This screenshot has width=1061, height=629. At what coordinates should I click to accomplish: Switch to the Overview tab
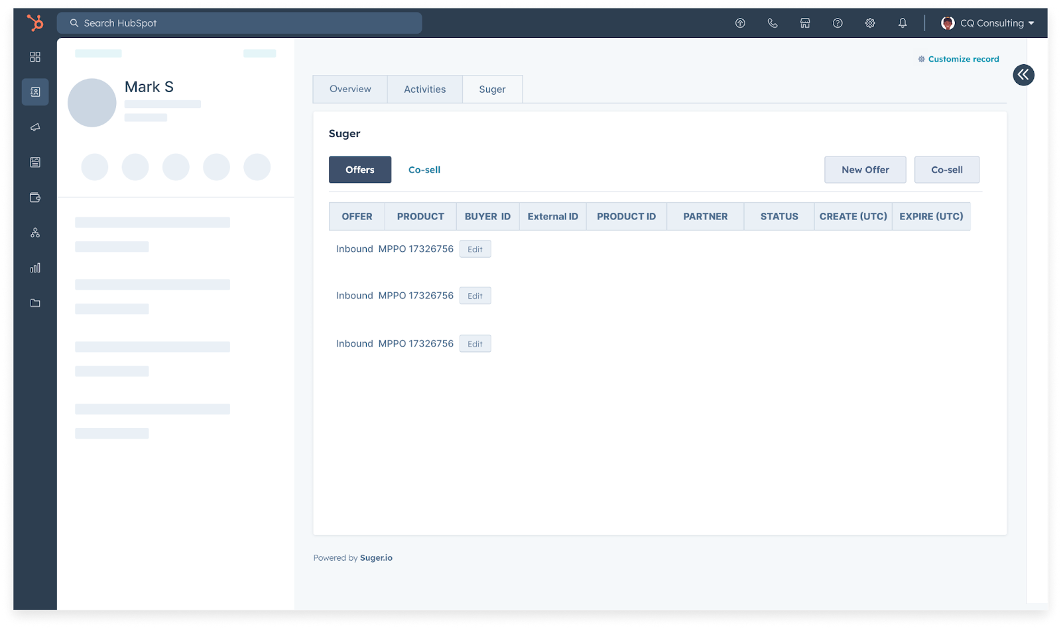tap(350, 89)
